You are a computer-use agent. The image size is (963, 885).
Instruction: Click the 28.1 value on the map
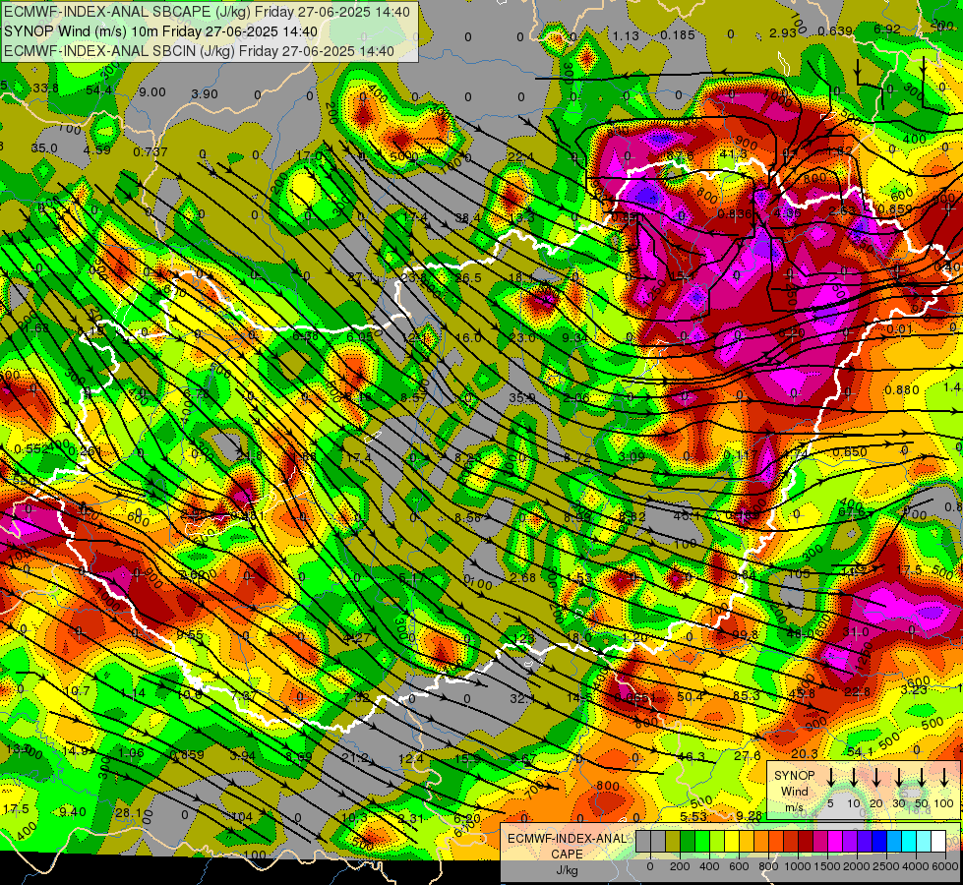pos(128,812)
